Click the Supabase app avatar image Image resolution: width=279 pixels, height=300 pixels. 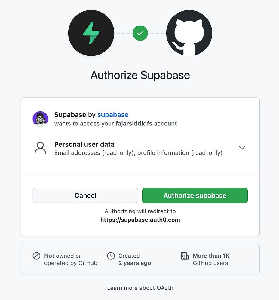pyautogui.click(x=40, y=119)
